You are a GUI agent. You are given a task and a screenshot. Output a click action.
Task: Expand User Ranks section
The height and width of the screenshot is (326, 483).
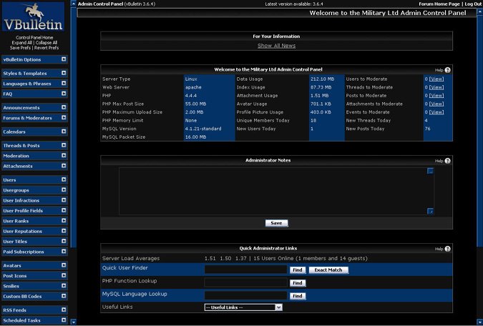(x=64, y=220)
